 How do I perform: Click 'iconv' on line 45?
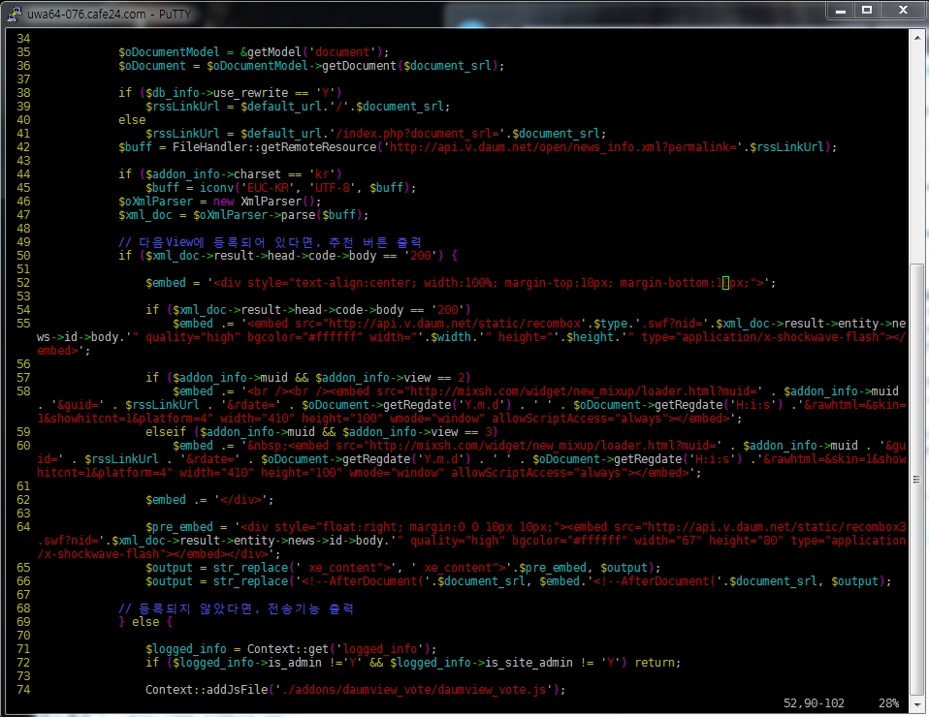[216, 188]
